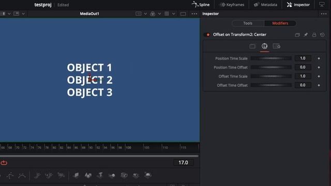
Task: Expand the grid guides dropdown arrow
Action: coord(174,14)
